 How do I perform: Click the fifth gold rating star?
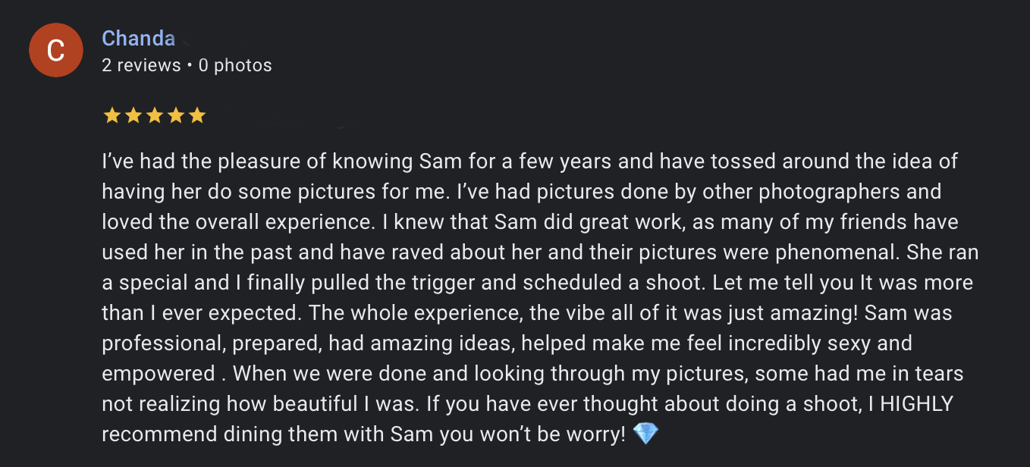click(197, 115)
